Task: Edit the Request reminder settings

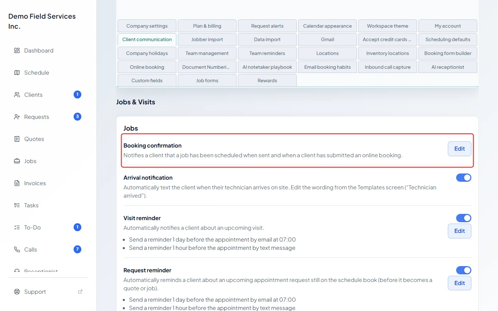Action: 460,283
